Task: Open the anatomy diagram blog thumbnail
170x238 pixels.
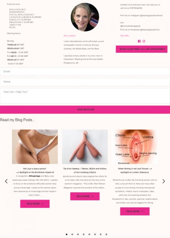Action: [135, 147]
